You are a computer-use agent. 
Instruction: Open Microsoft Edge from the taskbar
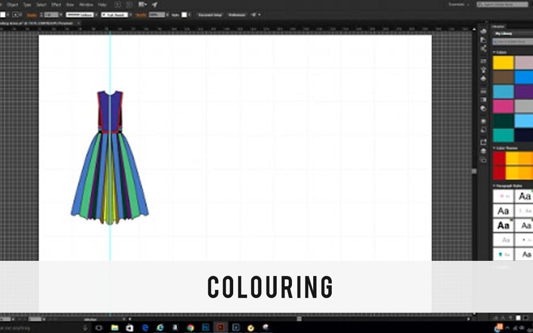point(145,327)
